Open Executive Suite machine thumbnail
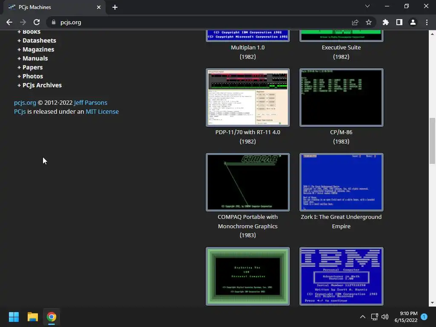The width and height of the screenshot is (436, 327). 341,36
